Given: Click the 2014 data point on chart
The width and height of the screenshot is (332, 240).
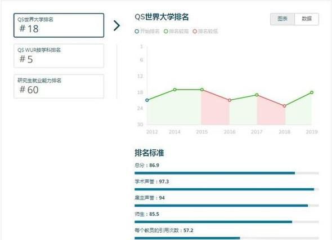Looking at the screenshot, I should (174, 90).
